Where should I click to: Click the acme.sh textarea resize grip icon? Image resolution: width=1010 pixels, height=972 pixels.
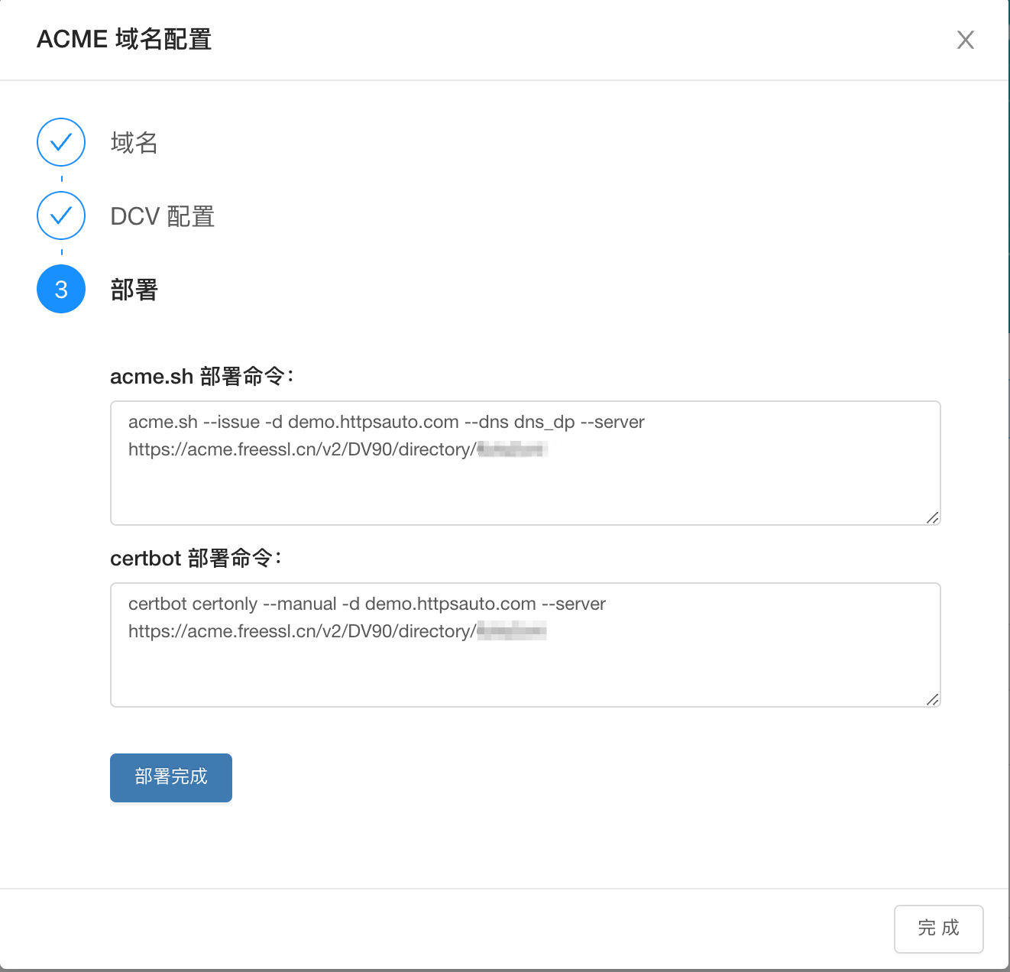[932, 518]
